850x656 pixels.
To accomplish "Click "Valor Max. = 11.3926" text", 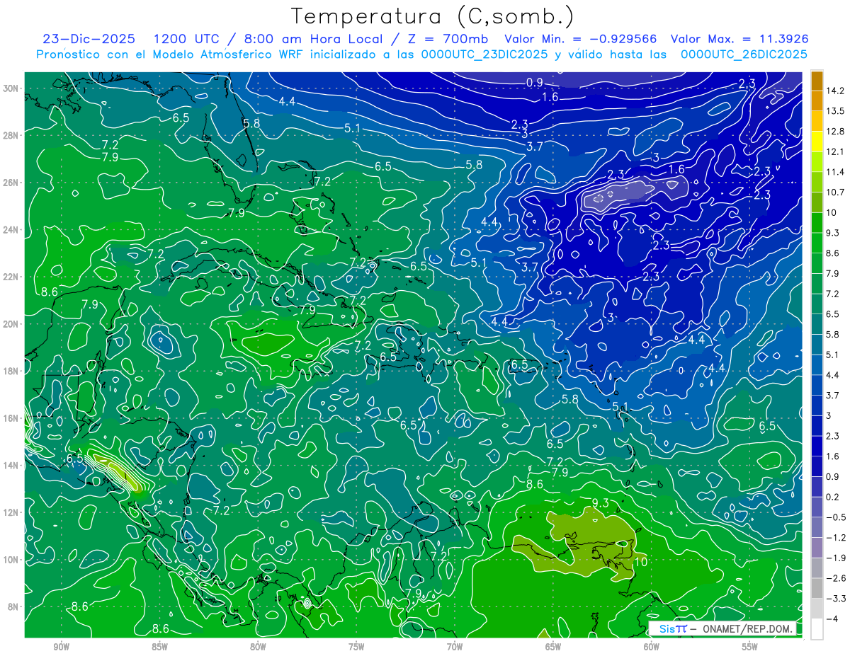I will [x=739, y=39].
